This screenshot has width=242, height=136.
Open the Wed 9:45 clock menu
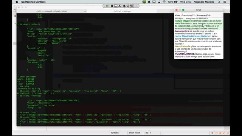click(186, 2)
